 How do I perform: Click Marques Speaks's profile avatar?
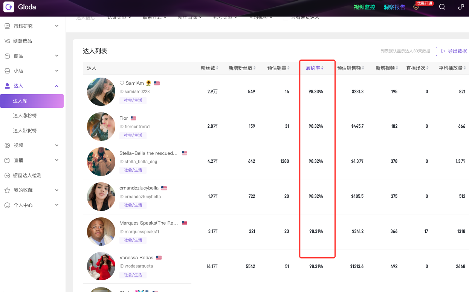point(101,231)
